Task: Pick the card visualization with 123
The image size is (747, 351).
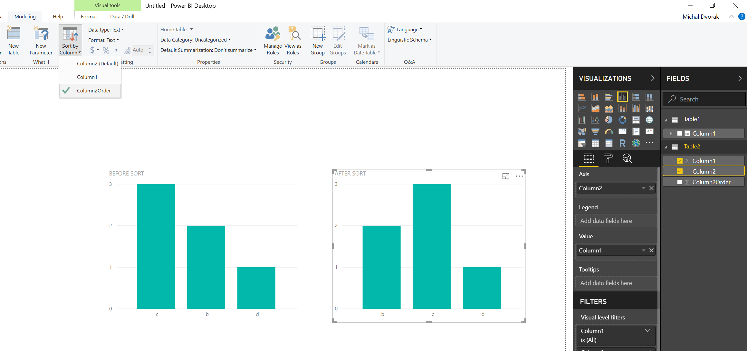Action: coord(622,131)
